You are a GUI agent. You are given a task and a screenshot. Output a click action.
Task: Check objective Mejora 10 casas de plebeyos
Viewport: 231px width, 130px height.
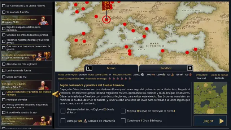coord(123,111)
